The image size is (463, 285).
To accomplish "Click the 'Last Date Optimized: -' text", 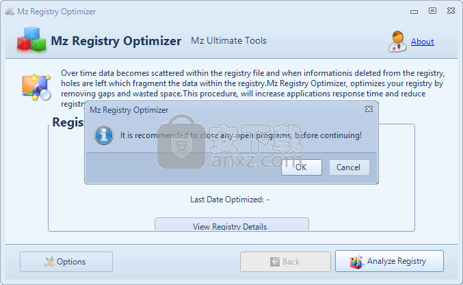I will pyautogui.click(x=230, y=200).
